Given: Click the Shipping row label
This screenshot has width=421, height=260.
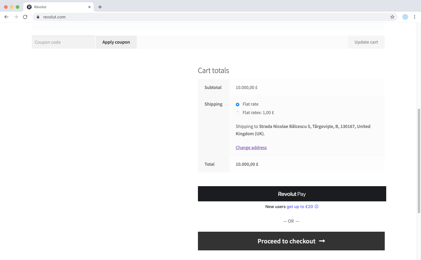Looking at the screenshot, I should pyautogui.click(x=213, y=104).
